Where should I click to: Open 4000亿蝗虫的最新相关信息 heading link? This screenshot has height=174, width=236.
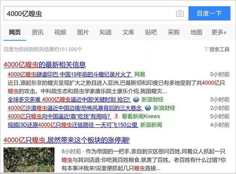pyautogui.click(x=45, y=64)
